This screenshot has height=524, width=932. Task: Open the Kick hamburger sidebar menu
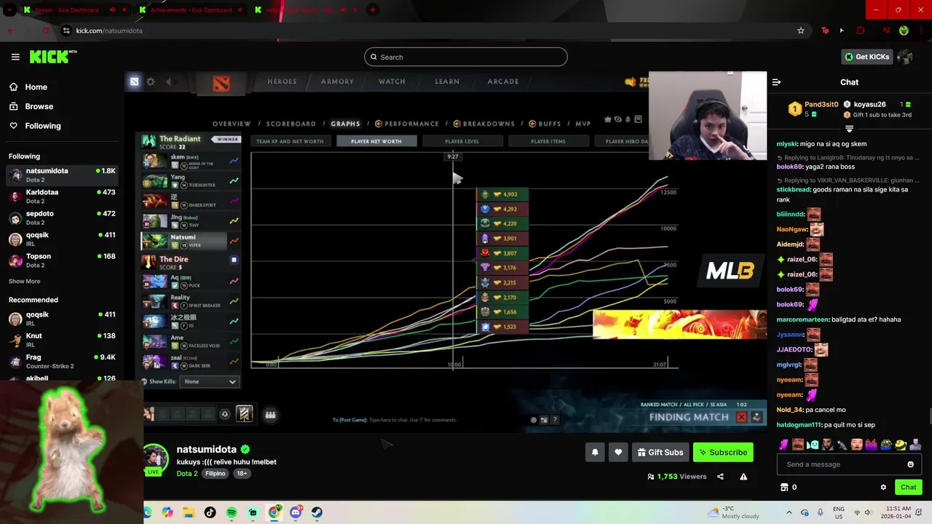15,57
